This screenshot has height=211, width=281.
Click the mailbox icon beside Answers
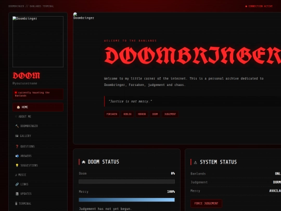click(17, 156)
